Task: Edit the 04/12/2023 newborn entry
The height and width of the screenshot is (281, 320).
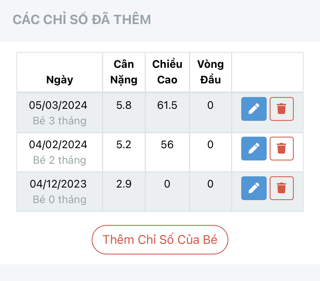Action: point(254,188)
